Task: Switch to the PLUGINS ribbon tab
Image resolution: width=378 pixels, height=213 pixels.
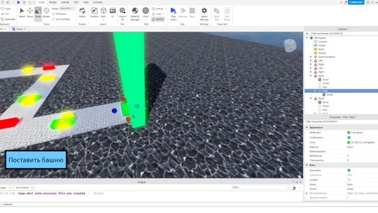Action: point(97,2)
